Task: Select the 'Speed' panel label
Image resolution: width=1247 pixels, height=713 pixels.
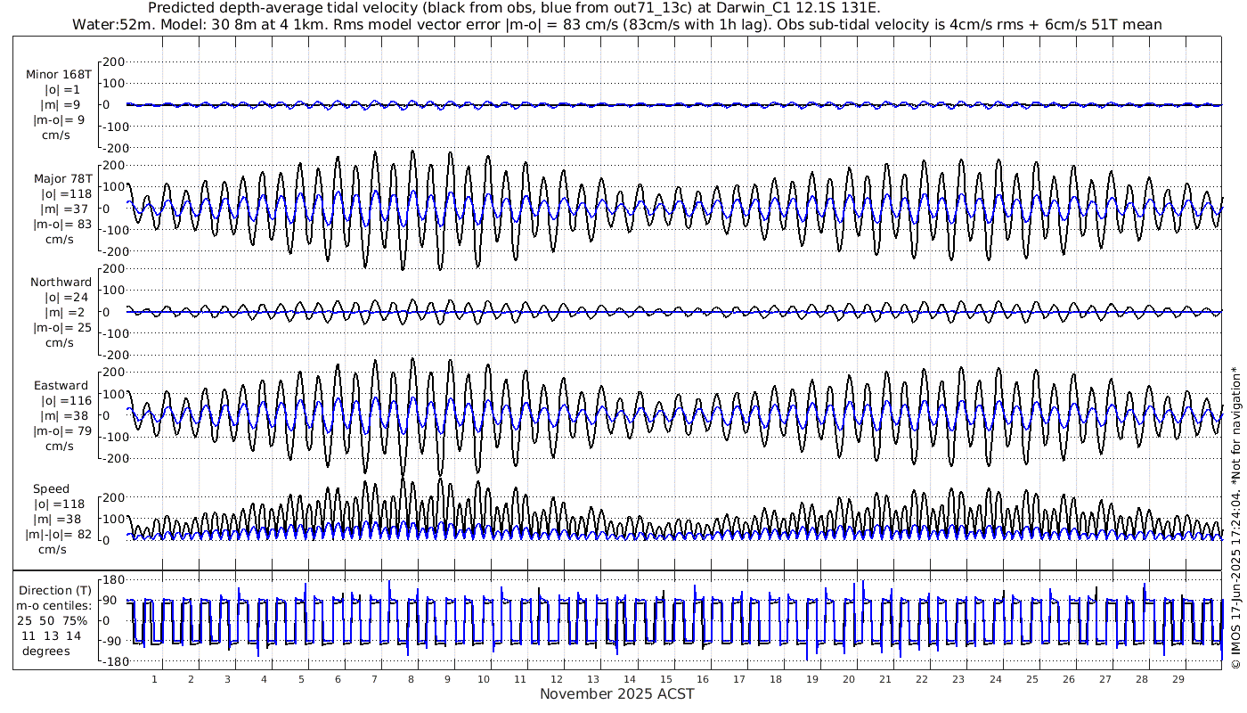Action: click(52, 489)
